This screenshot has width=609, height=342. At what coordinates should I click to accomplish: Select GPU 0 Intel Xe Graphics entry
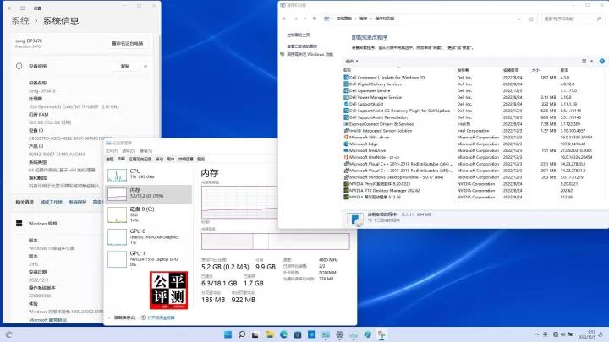[148, 236]
